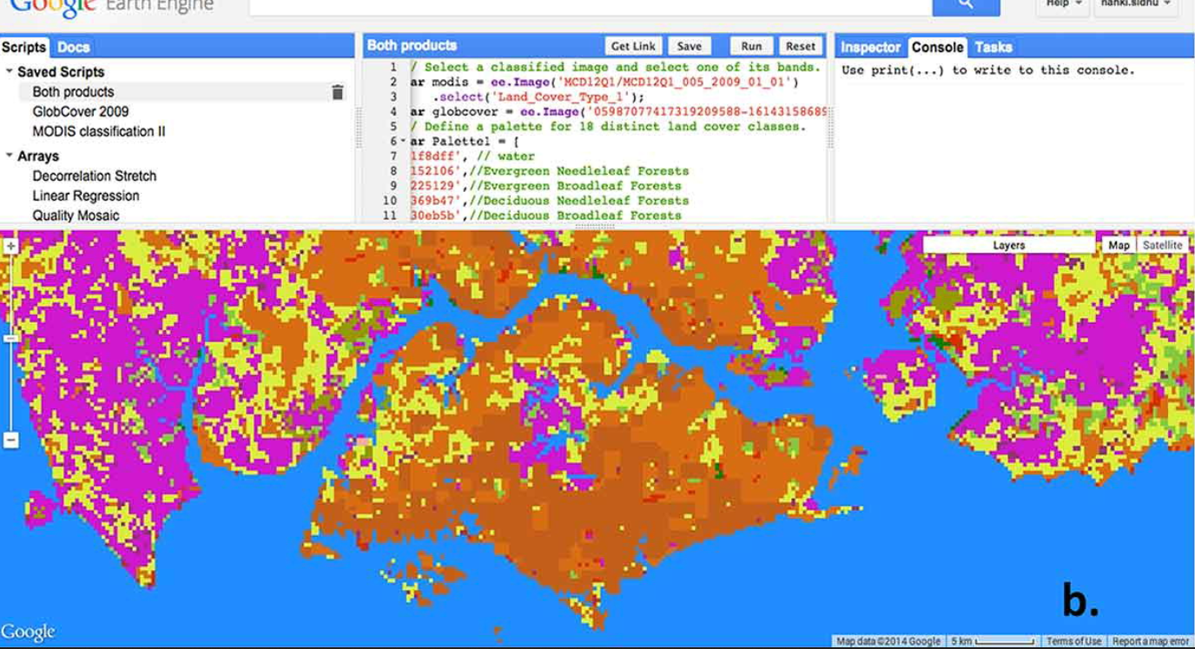Open Terms of Use link
This screenshot has width=1195, height=649.
tap(1073, 641)
